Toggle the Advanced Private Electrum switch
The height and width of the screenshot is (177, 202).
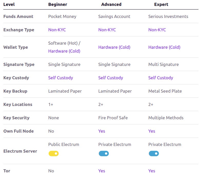point(104,153)
